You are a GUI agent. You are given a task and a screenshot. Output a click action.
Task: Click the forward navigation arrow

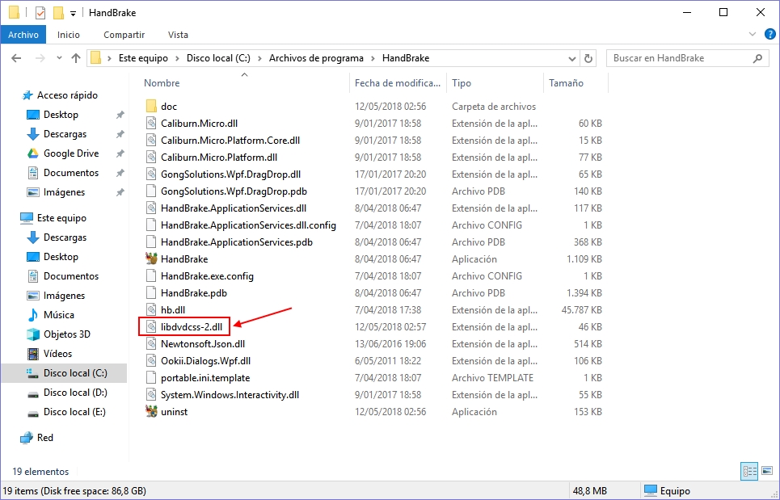pyautogui.click(x=40, y=58)
